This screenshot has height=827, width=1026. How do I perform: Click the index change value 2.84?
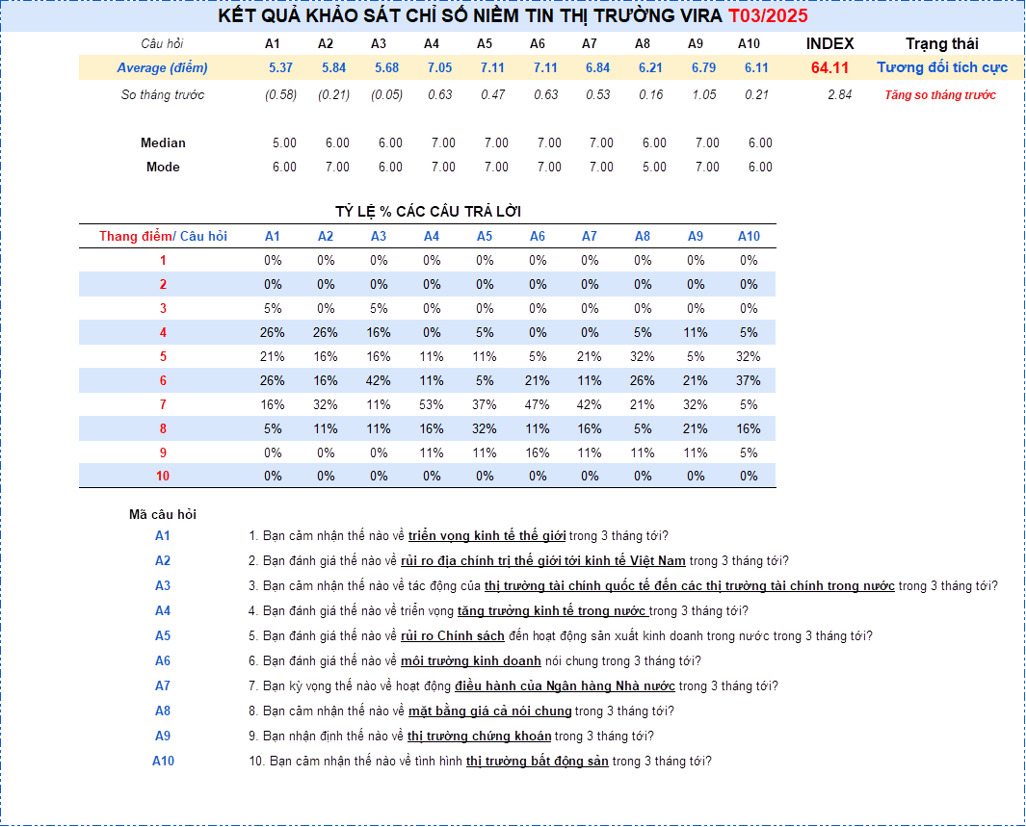click(839, 94)
